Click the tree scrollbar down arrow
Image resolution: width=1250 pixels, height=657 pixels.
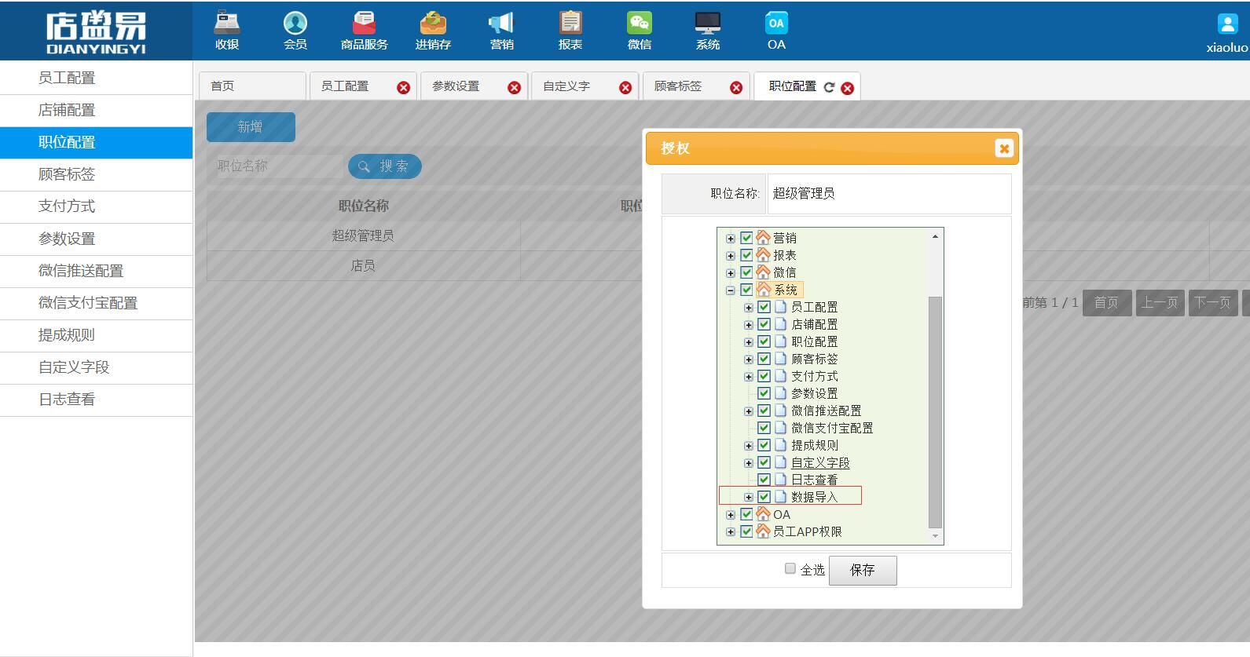pos(935,536)
